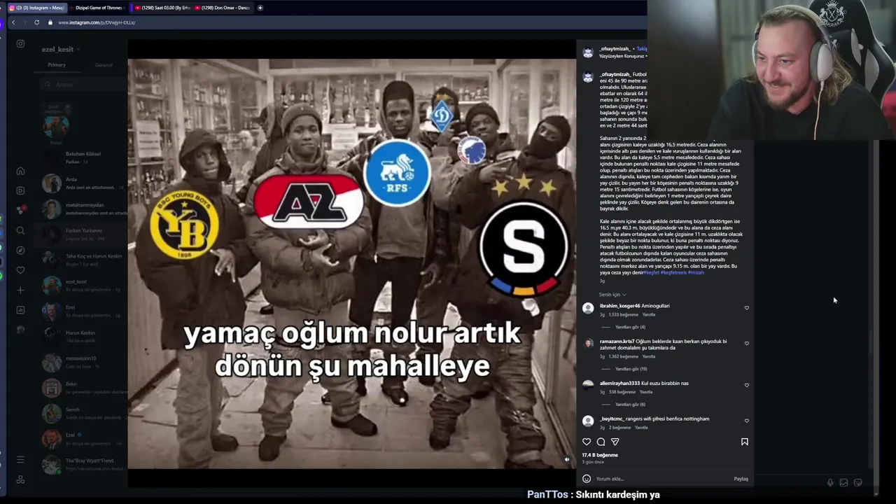896x504 pixels.
Task: Click ibrahim_kosger46 commenter avatar
Action: click(x=588, y=308)
